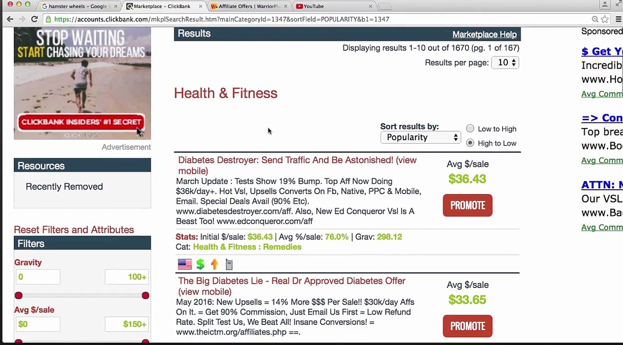Click the Gravity slider minimum handle

[19, 296]
